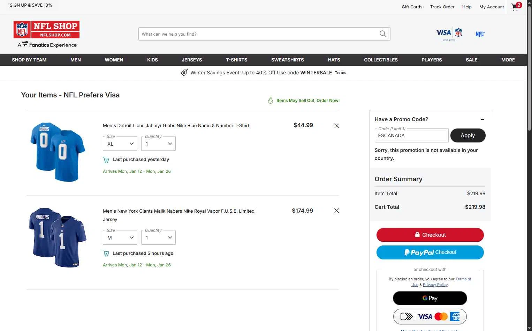Click the promo code input field
The height and width of the screenshot is (331, 532).
[x=411, y=135]
